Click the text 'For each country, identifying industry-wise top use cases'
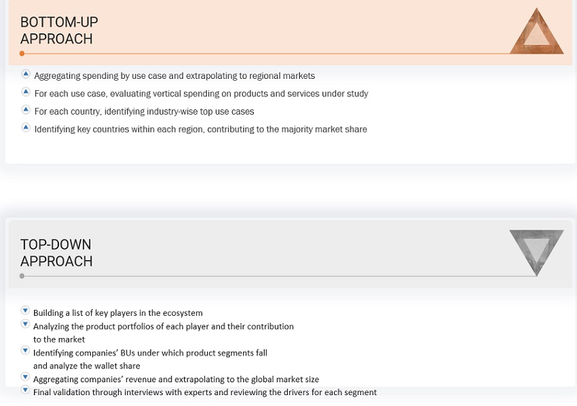 [x=144, y=111]
